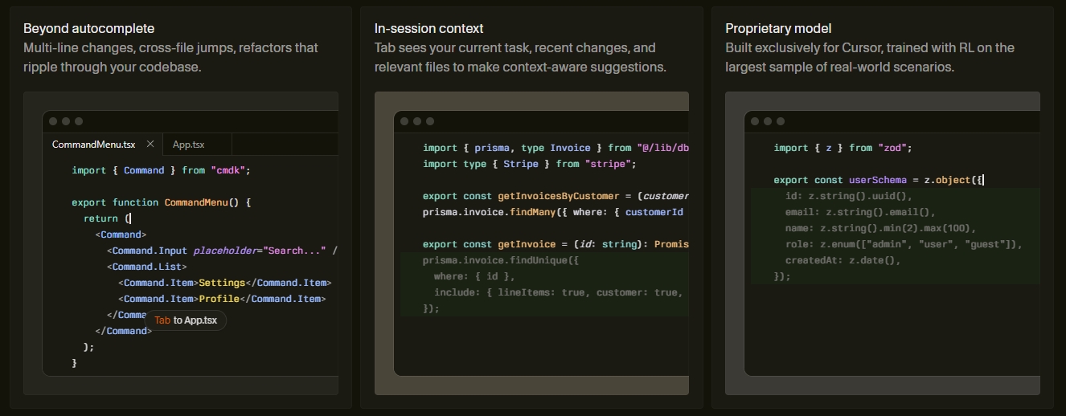Click third window dot in CommandMenu editor

79,121
